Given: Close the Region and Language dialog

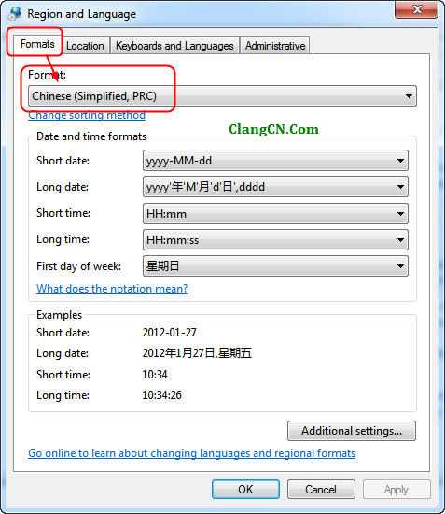Looking at the screenshot, I should click(416, 9).
